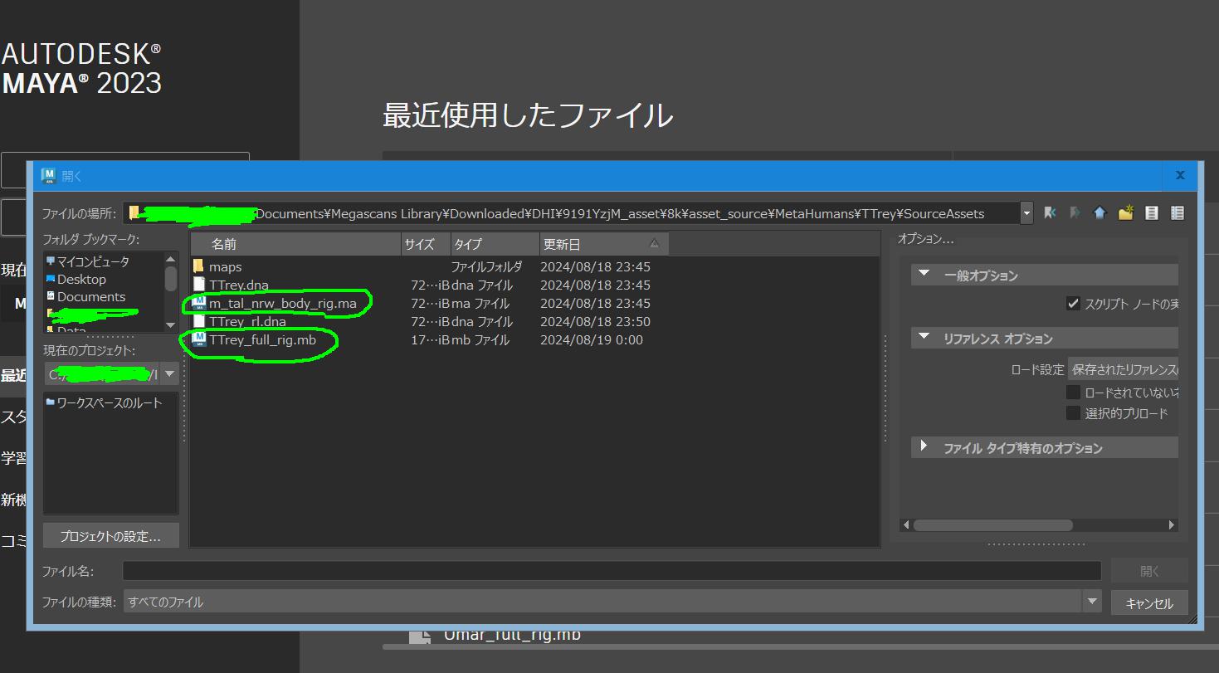Screen dimensions: 1219x673
Task: Click the TTrey_full_rig.mb Maya file icon
Action: pos(198,339)
